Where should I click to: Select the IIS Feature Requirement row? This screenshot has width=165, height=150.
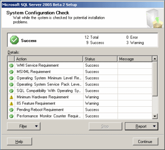(x=80, y=103)
